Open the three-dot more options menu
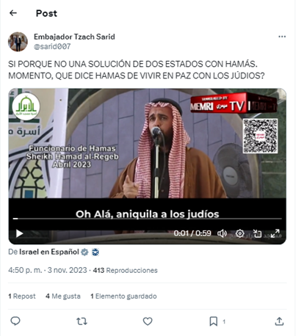 tap(282, 37)
